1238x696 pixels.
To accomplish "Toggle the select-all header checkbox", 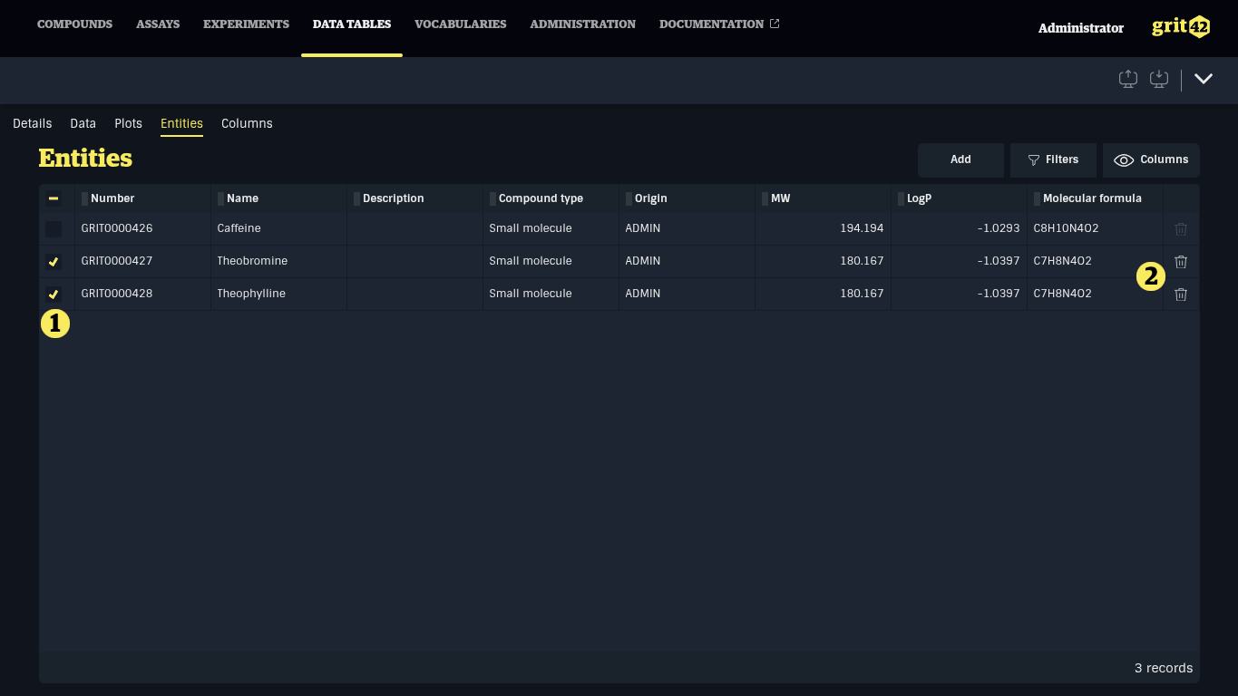I will 54,198.
